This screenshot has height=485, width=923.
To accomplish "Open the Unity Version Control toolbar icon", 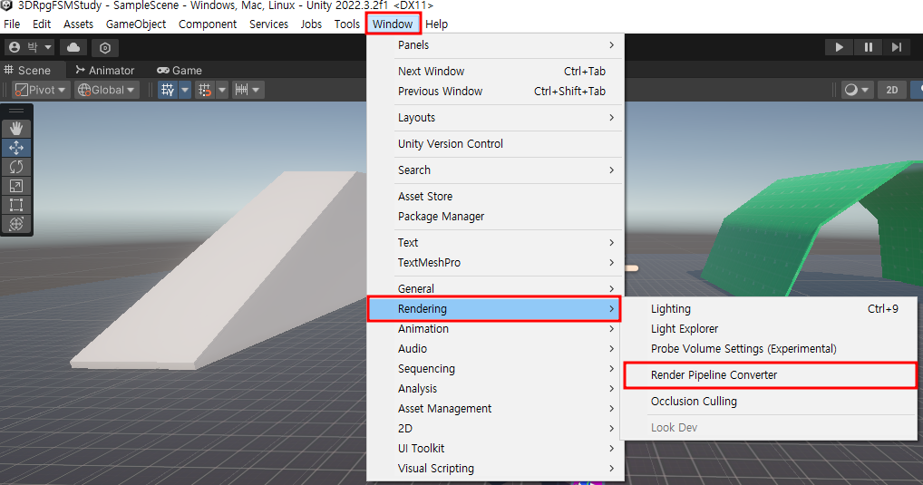I will point(105,48).
